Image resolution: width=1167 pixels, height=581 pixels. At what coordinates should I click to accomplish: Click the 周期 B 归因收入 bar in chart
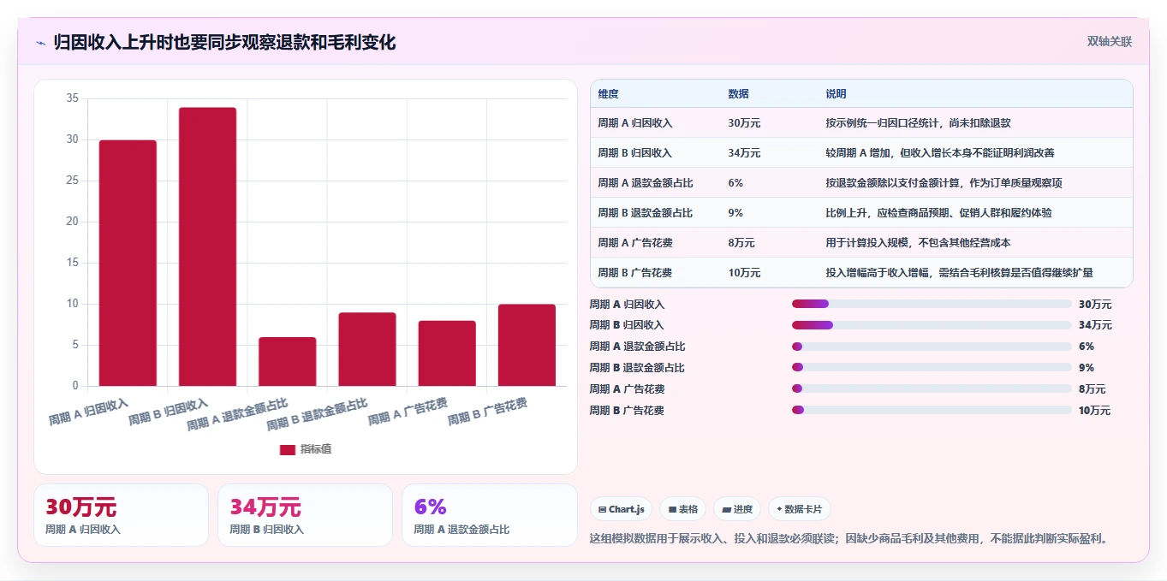207,246
